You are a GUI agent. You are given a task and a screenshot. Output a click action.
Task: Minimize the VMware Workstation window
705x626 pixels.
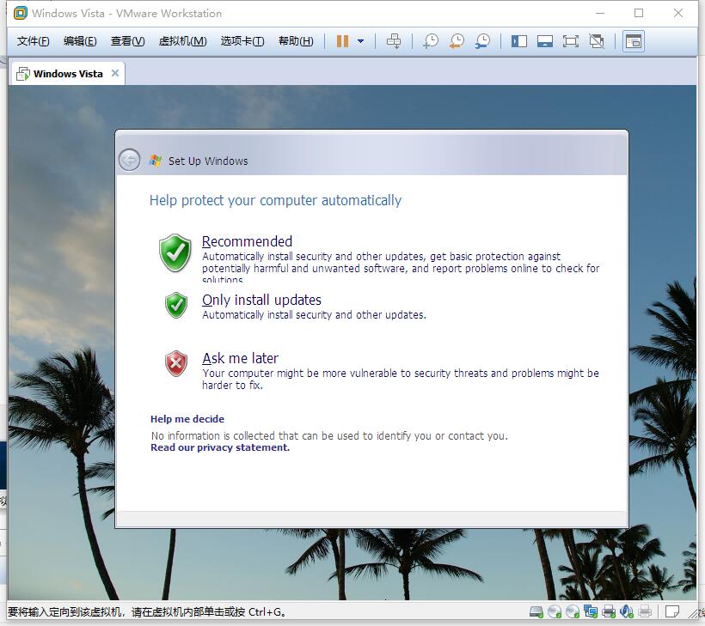pos(600,13)
